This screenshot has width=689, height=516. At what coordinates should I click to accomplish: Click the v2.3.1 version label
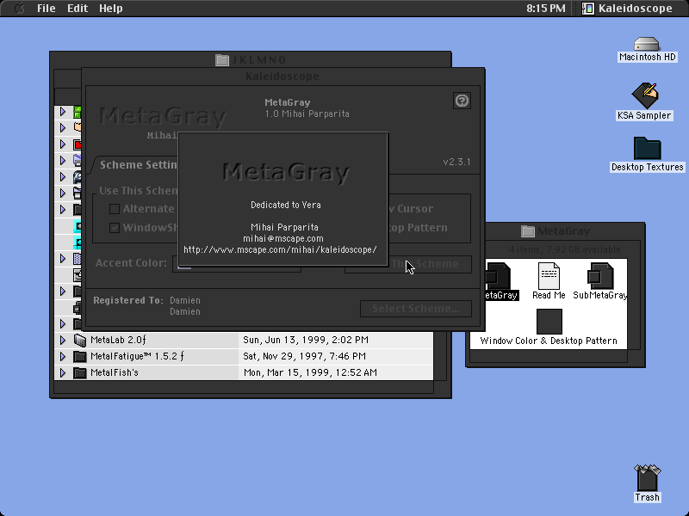pyautogui.click(x=456, y=162)
